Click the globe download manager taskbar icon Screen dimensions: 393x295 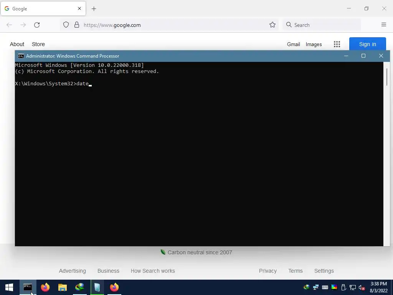[80, 287]
